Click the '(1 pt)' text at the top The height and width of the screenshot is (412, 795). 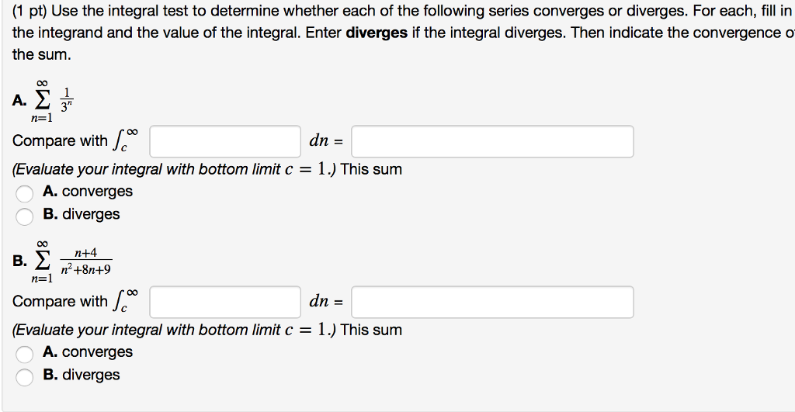30,11
